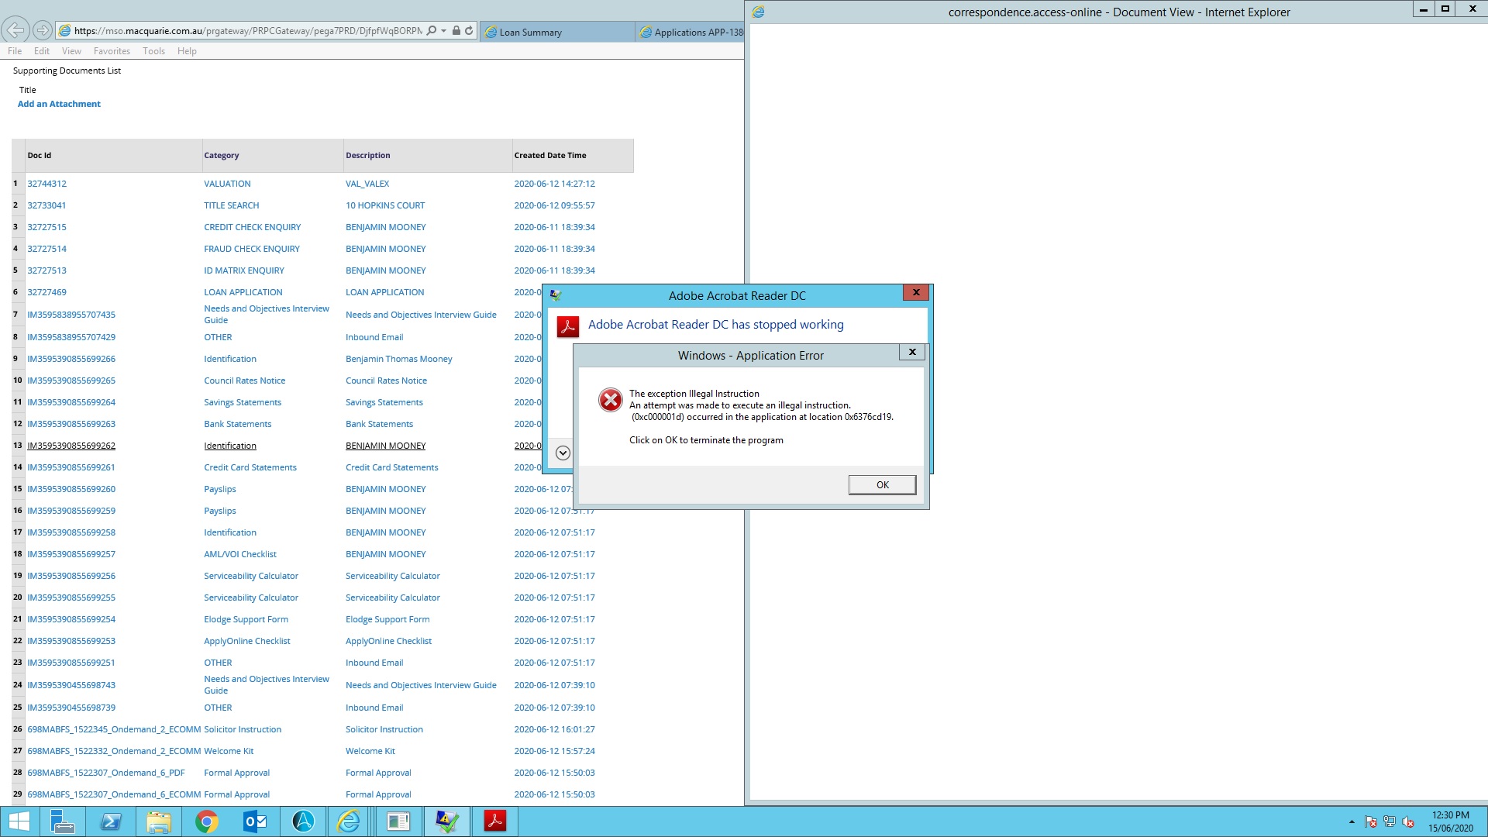This screenshot has height=837, width=1488.
Task: Open the search options dropdown in address bar
Action: [443, 31]
